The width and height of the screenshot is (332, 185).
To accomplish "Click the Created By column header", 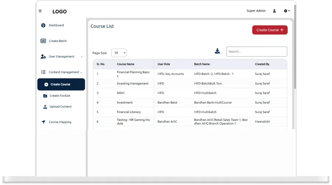I will point(262,64).
